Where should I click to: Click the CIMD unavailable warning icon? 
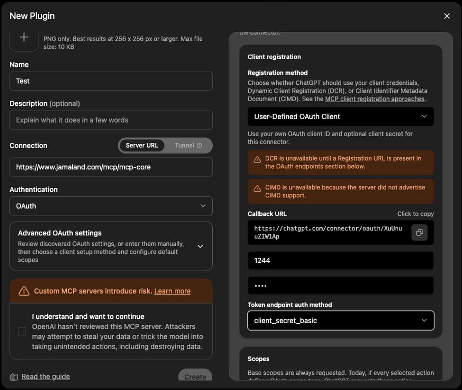[x=257, y=188]
